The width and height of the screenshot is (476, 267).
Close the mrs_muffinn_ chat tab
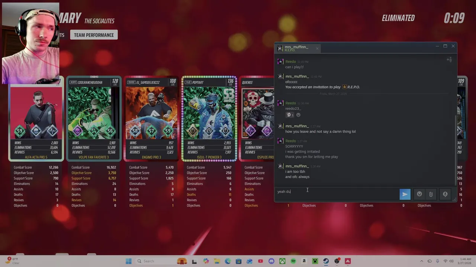(x=317, y=48)
